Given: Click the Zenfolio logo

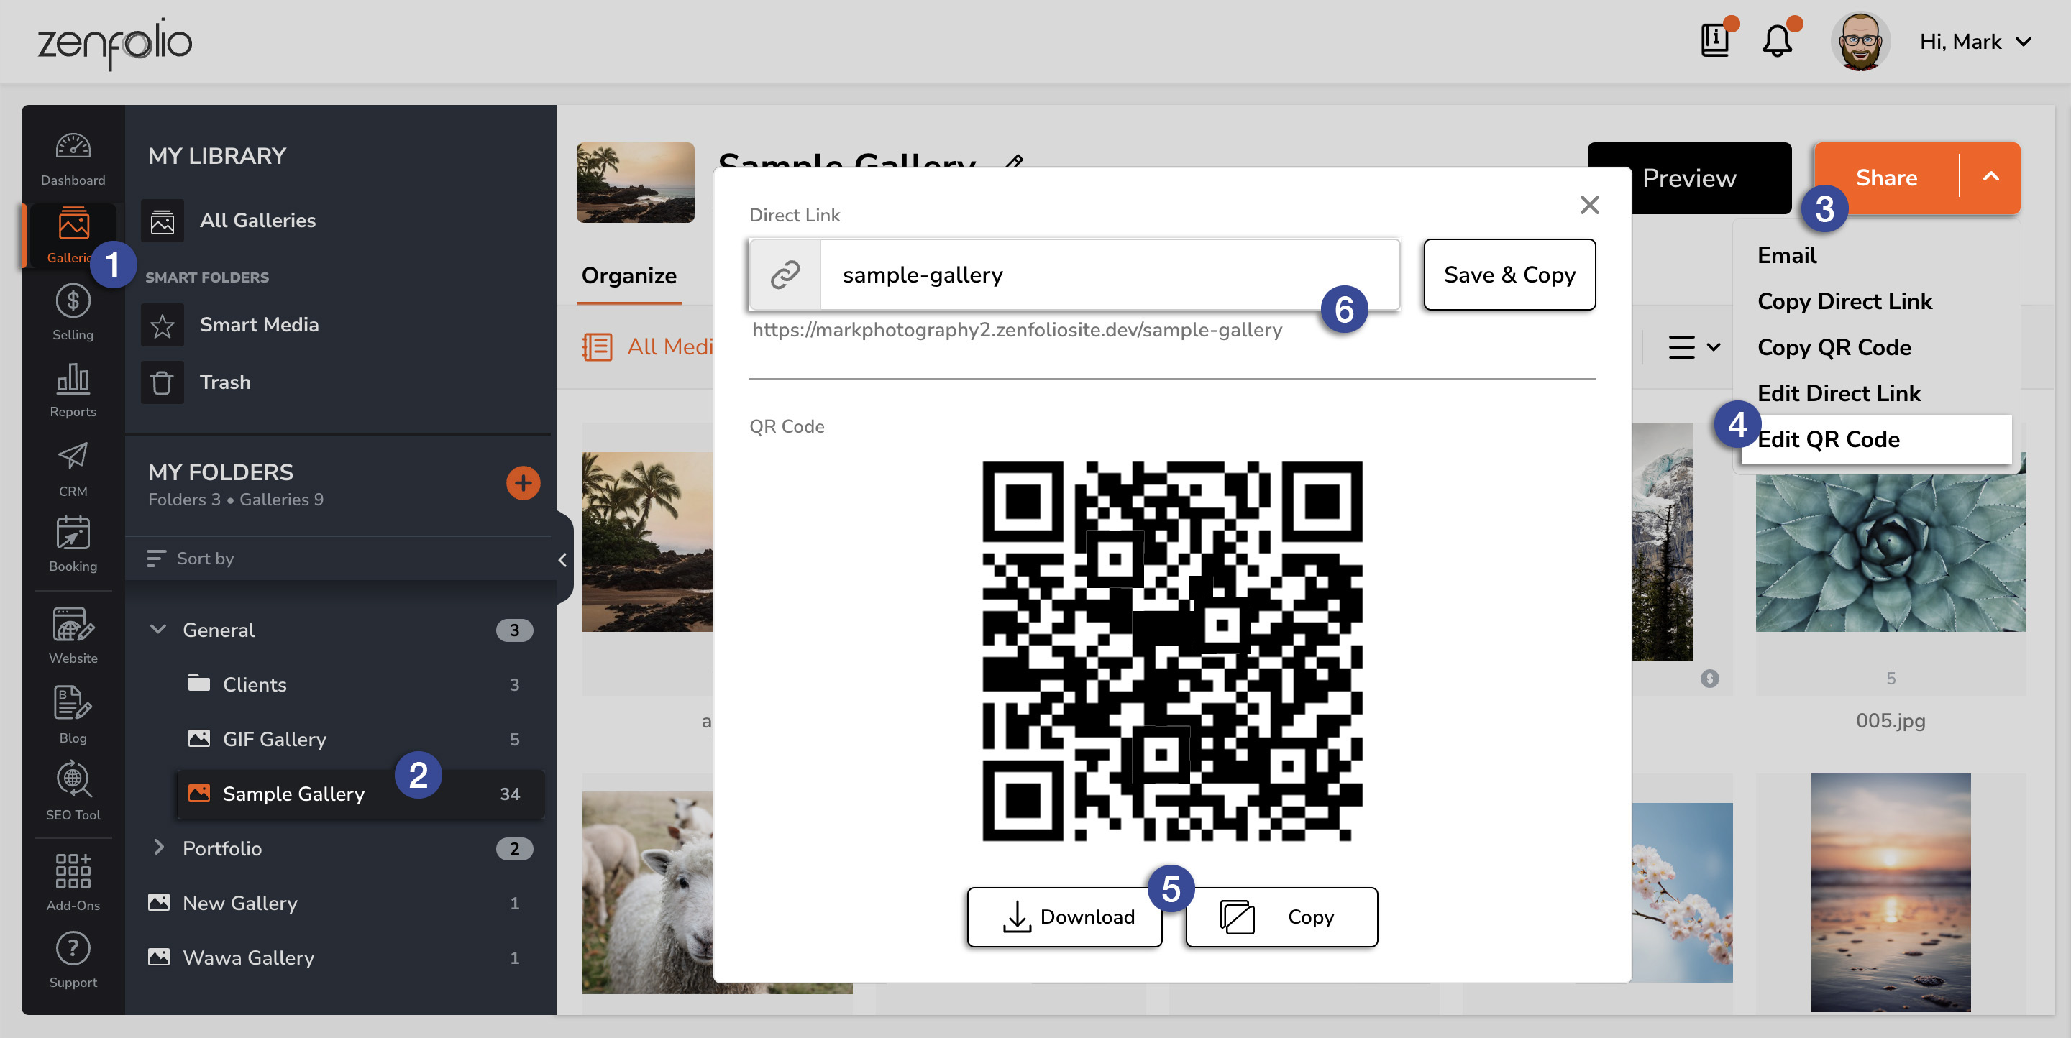Looking at the screenshot, I should pos(115,43).
